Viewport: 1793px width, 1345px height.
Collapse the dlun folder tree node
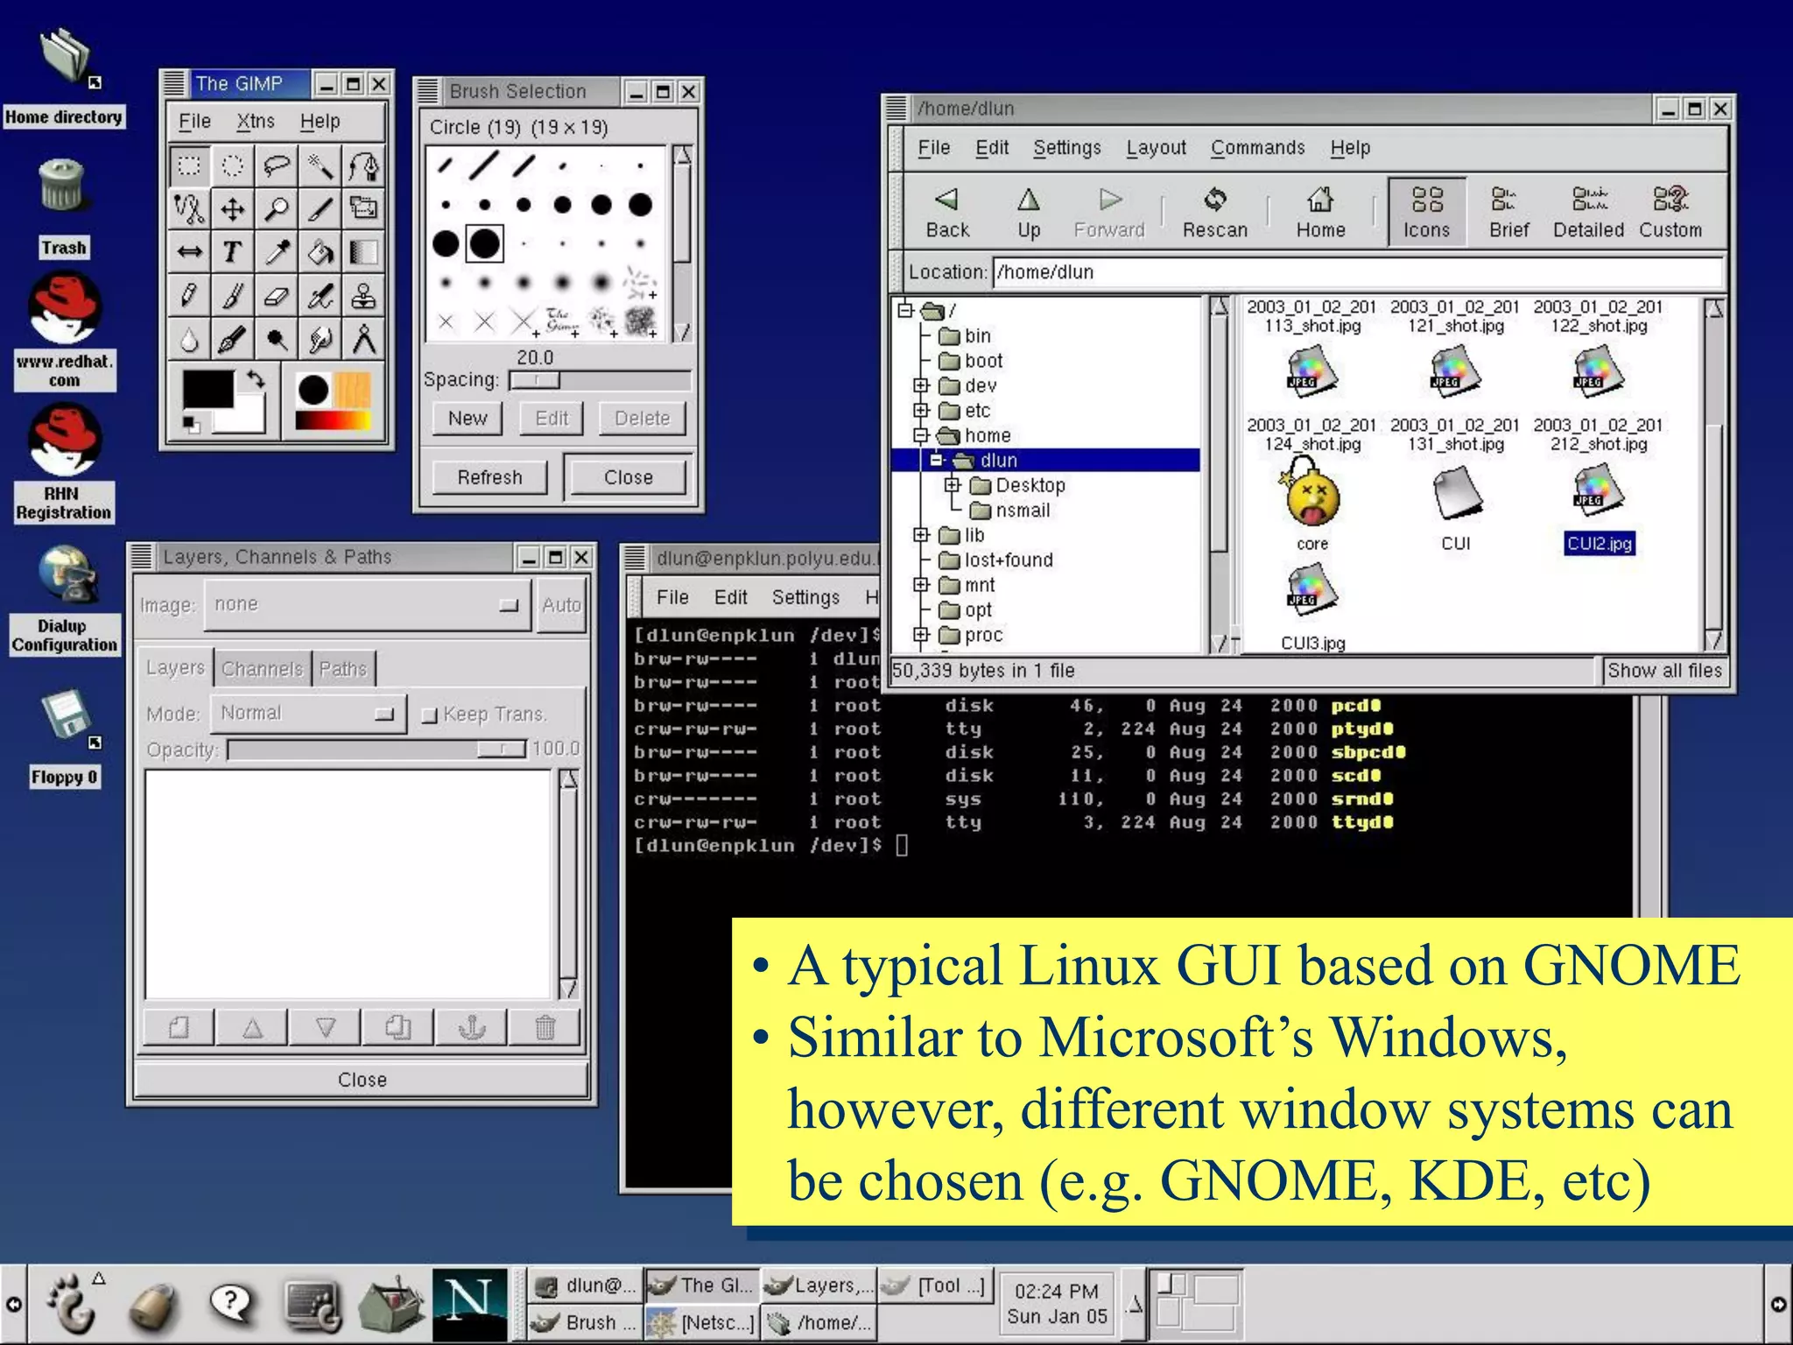(936, 460)
